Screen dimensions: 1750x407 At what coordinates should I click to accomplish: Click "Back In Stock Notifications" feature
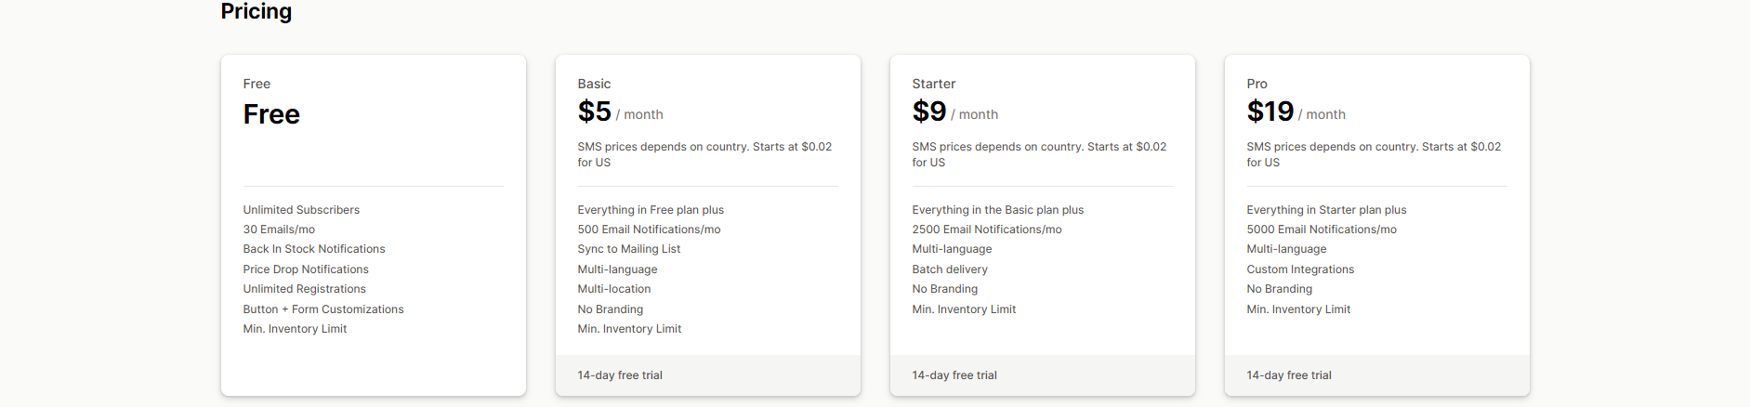tap(314, 249)
